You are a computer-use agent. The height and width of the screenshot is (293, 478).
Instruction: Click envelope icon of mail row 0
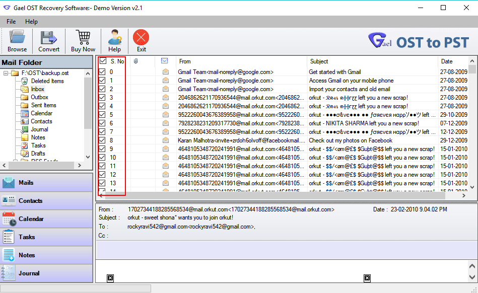166,72
